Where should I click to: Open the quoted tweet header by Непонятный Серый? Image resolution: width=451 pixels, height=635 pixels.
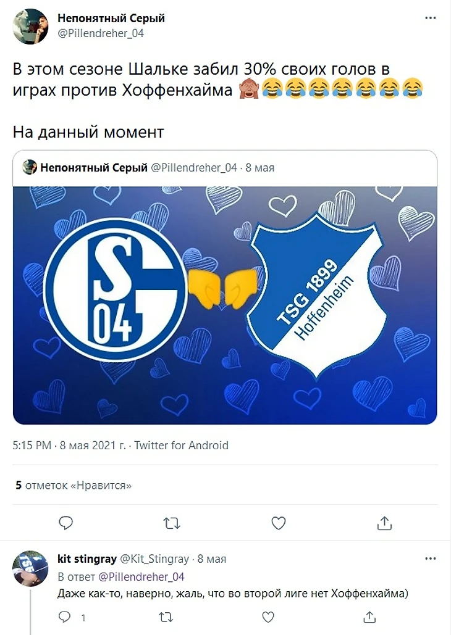click(94, 167)
